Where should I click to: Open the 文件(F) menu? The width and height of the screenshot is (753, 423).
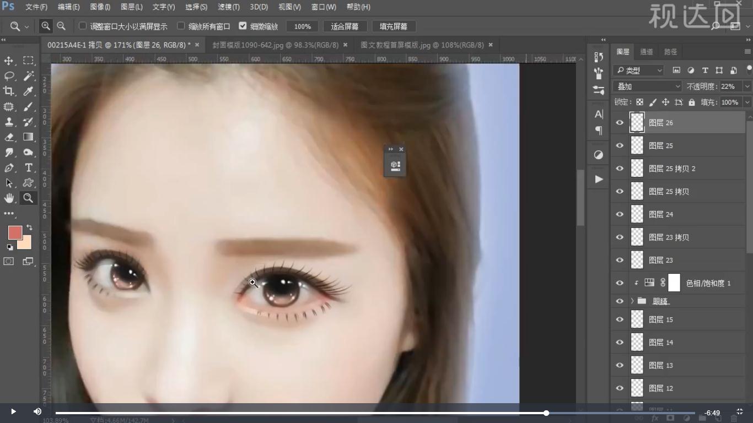[36, 7]
